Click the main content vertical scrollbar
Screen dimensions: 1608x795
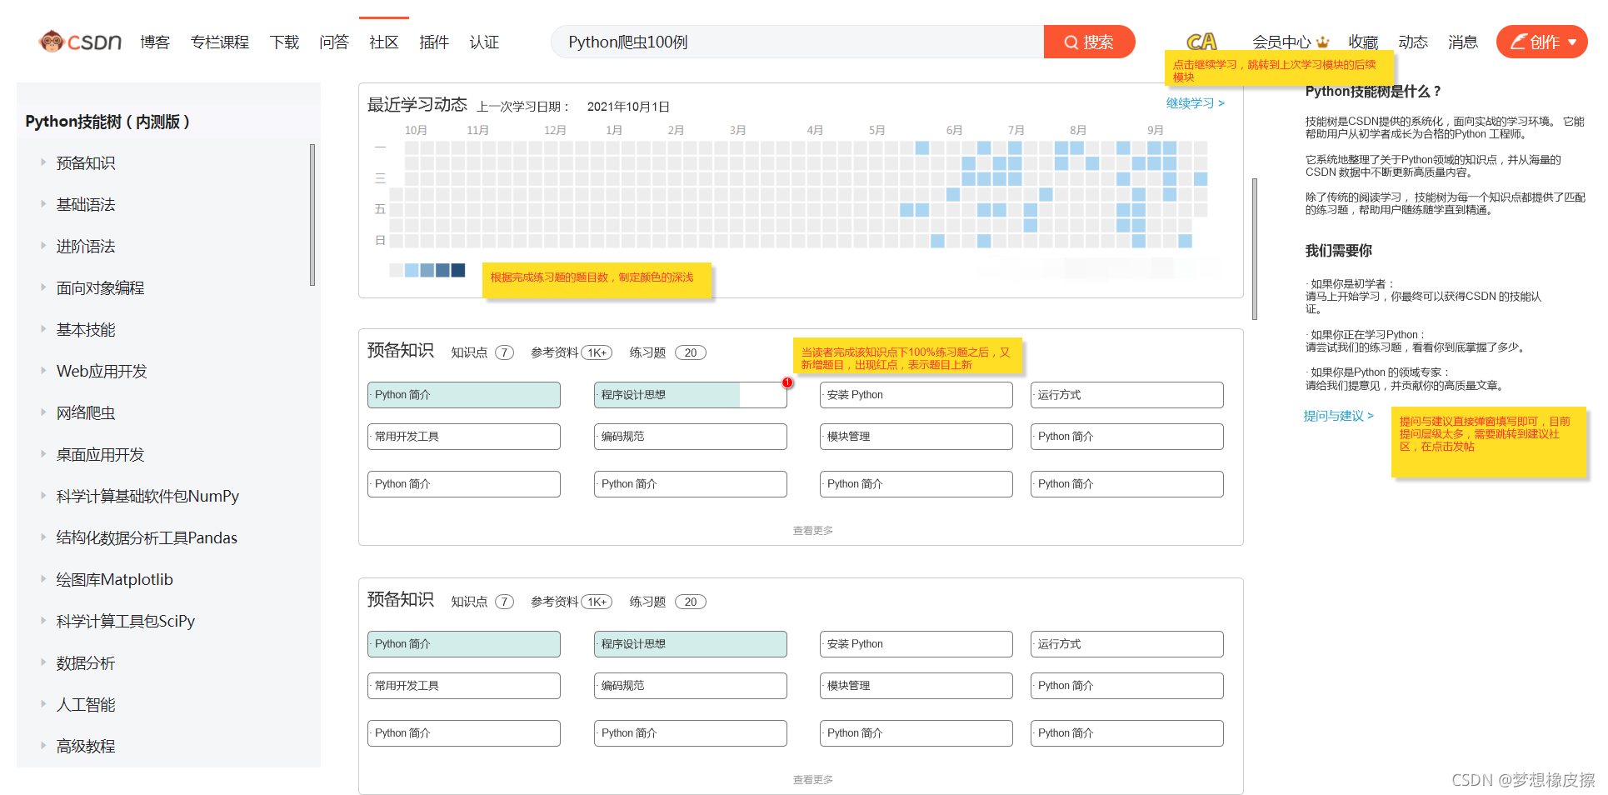tap(1255, 248)
